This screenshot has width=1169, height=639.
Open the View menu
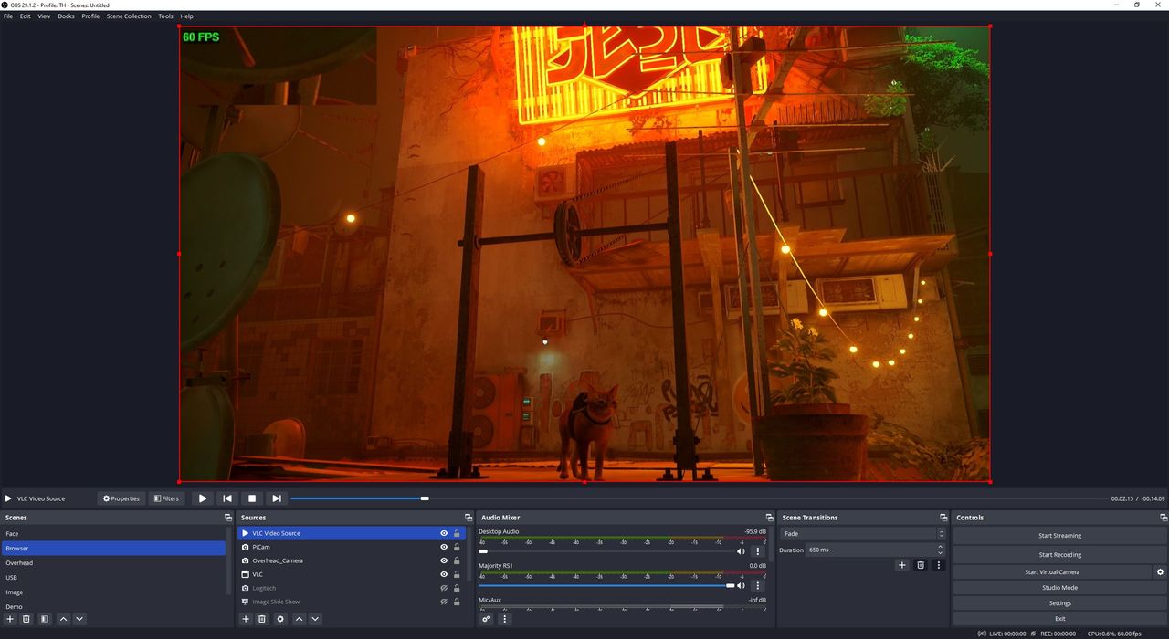point(44,16)
